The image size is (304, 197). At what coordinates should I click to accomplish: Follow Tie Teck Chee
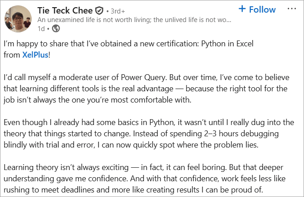click(257, 9)
